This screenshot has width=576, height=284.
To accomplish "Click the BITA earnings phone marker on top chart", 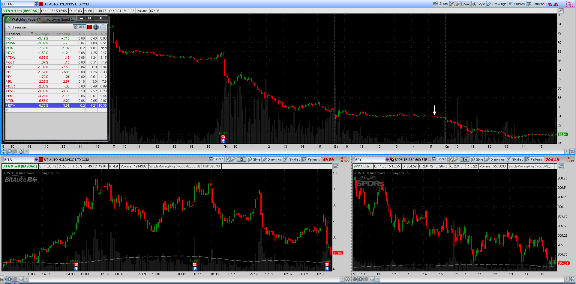I will click(223, 137).
